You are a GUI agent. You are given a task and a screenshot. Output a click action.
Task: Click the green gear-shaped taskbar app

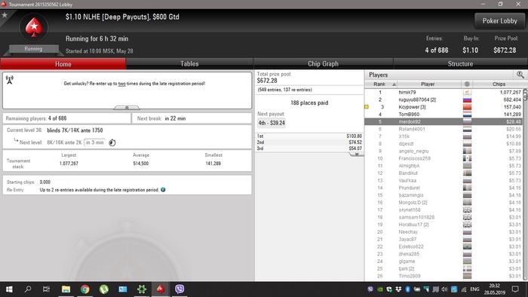[142, 289]
